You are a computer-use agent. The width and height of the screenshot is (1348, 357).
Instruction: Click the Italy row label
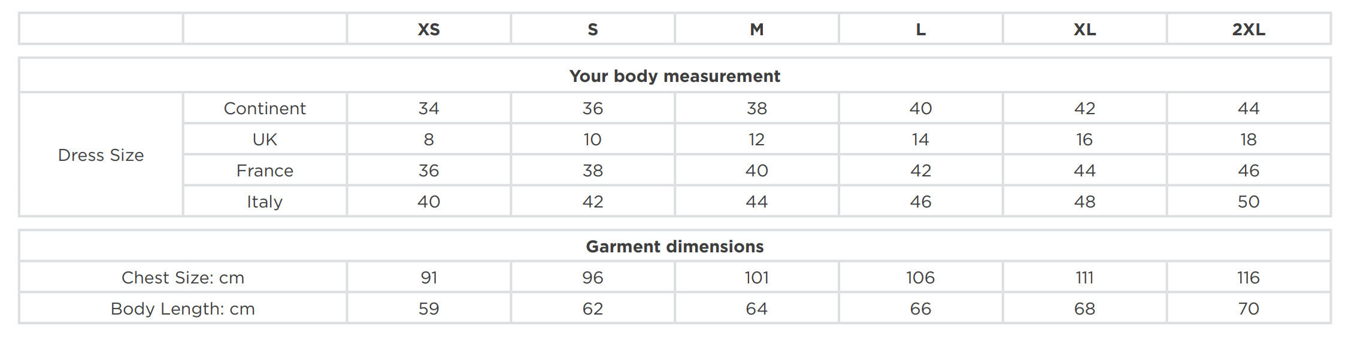pyautogui.click(x=265, y=202)
